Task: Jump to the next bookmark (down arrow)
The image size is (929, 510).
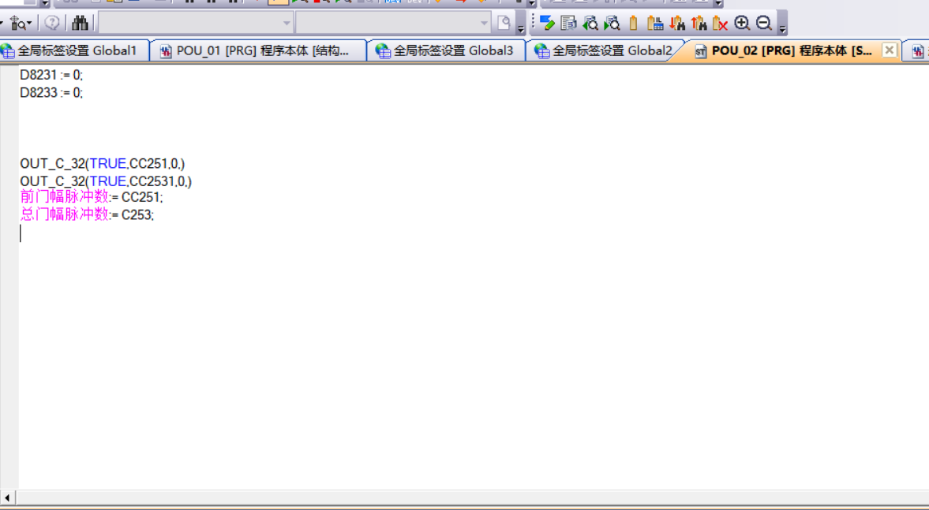Action: 676,23
